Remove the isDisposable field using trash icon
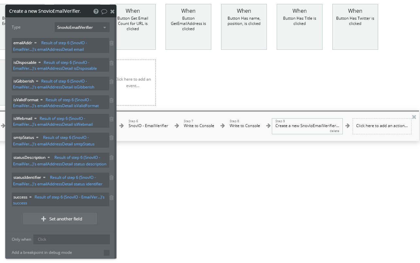This screenshot has width=420, height=263. 112,63
